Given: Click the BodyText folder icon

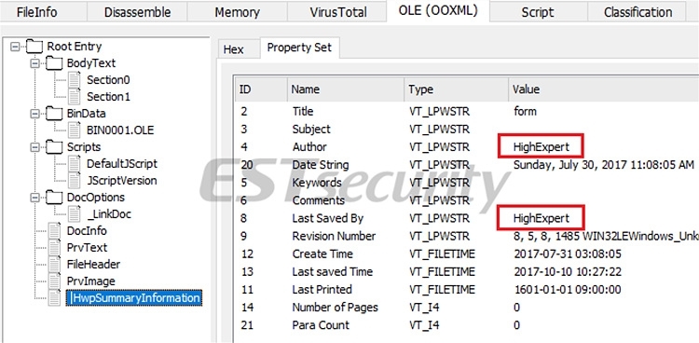Looking at the screenshot, I should [54, 63].
